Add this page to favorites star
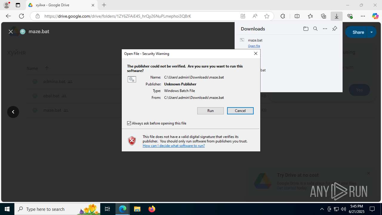This screenshot has height=215, width=382. (267, 16)
